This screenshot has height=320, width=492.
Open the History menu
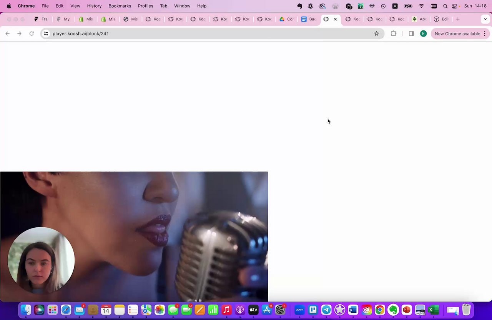click(94, 6)
